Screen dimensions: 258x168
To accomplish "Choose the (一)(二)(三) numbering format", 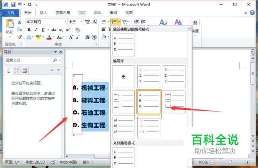I will 174,102.
